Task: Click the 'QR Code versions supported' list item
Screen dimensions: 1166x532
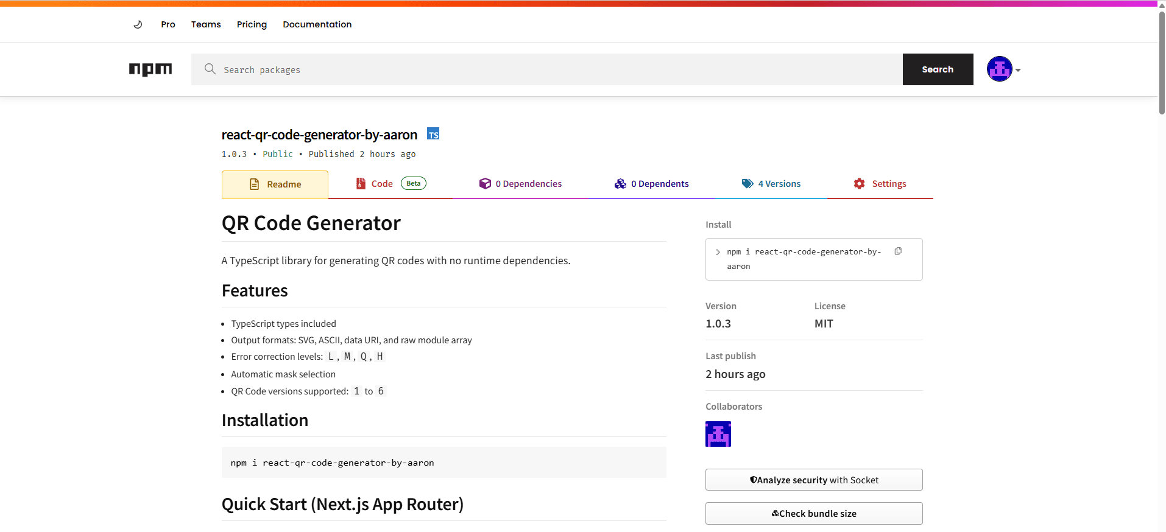Action: 309,391
